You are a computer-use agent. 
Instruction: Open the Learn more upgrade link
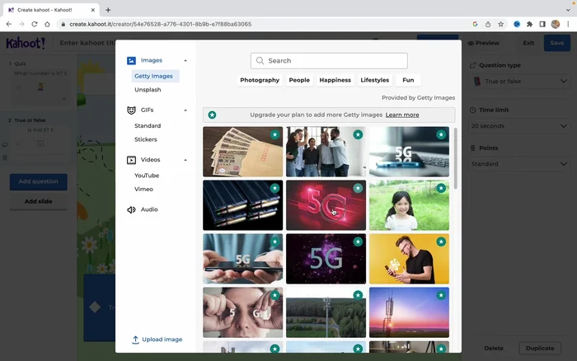pos(402,115)
